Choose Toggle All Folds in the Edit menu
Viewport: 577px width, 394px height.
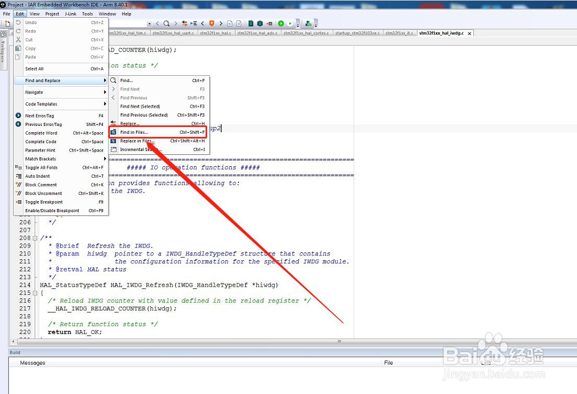click(61, 168)
